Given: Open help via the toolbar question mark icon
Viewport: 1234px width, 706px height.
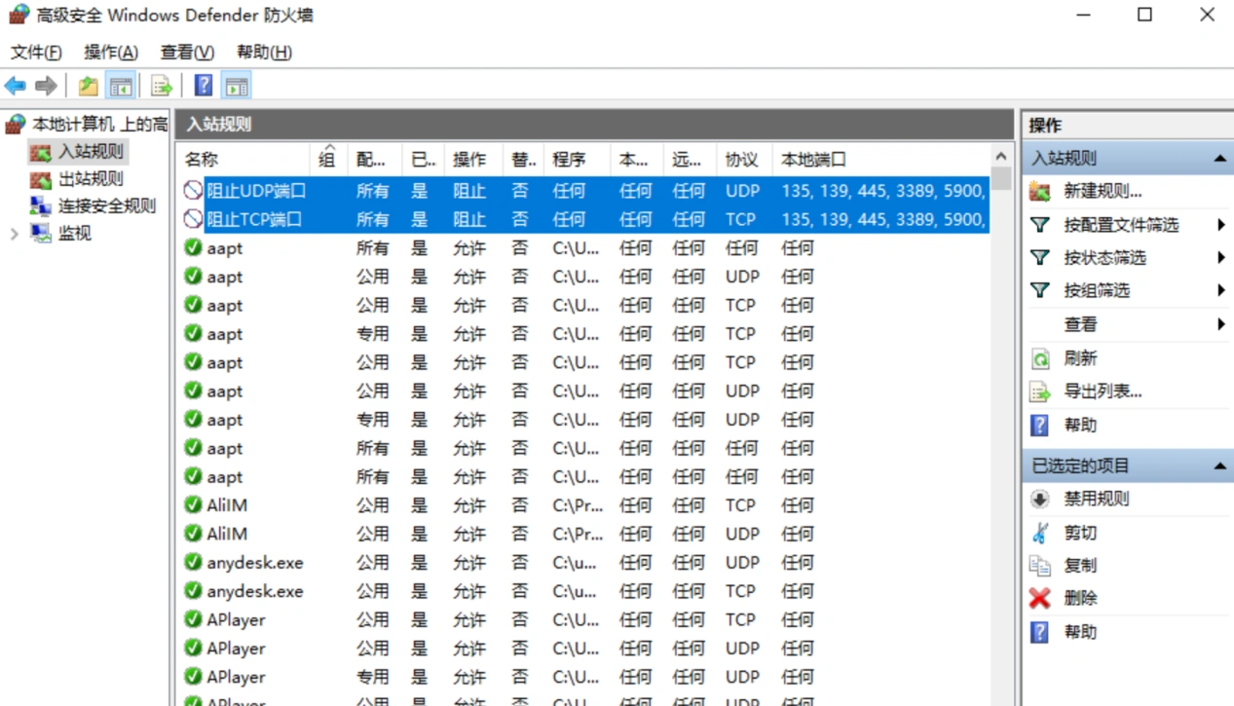Looking at the screenshot, I should pyautogui.click(x=204, y=86).
